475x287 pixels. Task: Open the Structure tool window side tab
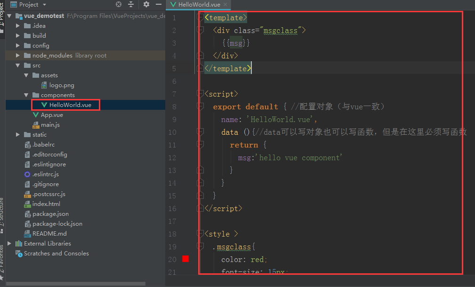click(2, 215)
